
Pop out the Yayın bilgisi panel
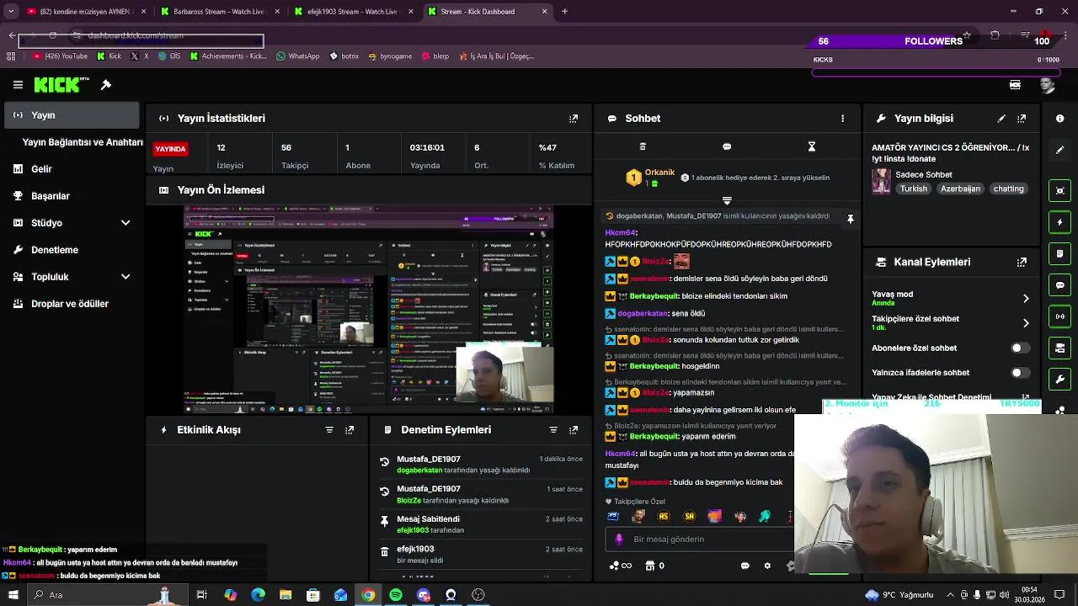click(x=1022, y=119)
